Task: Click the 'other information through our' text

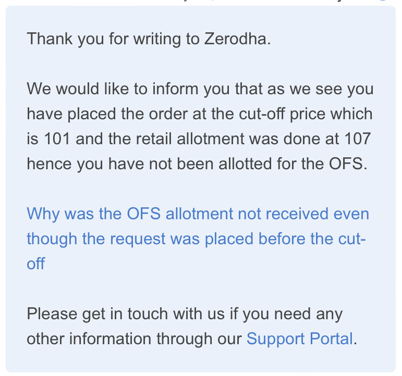Action: click(134, 339)
